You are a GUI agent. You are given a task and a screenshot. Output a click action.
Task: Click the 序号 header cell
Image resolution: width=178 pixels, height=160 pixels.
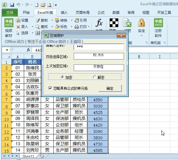click(18, 62)
